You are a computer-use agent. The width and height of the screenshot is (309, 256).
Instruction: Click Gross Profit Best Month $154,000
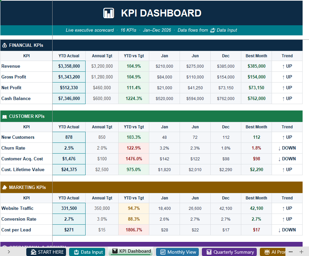[x=256, y=77]
